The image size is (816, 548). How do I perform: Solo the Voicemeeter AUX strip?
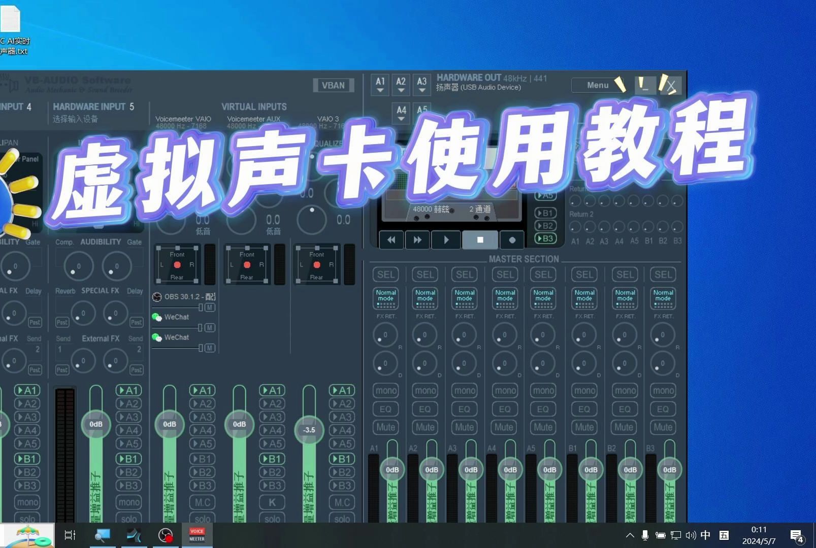(272, 518)
